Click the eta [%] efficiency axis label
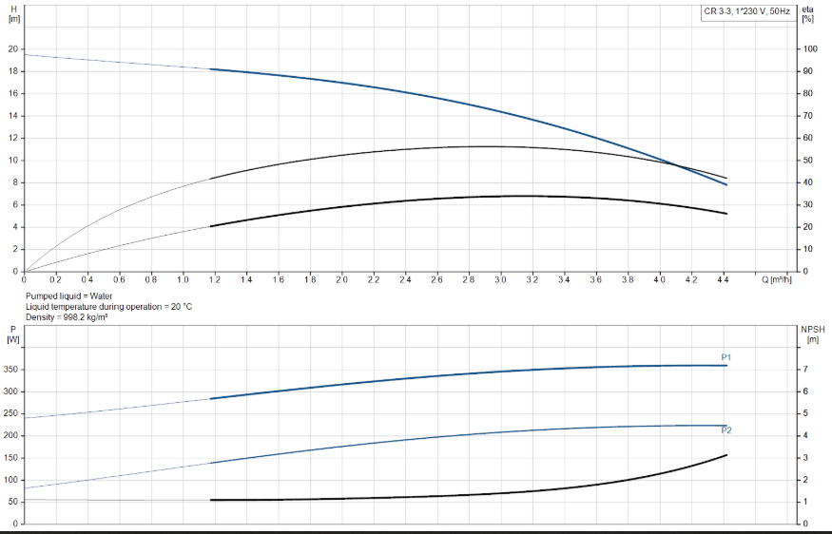The height and width of the screenshot is (534, 832). (807, 13)
